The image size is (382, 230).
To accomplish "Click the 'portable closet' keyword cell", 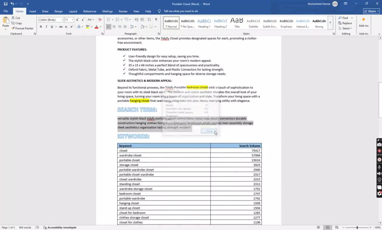I will pos(164,160).
